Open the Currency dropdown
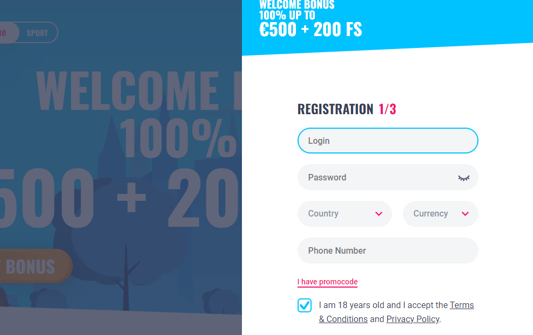 441,214
